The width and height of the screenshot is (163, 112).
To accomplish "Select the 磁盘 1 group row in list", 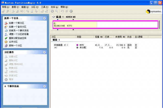I will tap(56, 40).
